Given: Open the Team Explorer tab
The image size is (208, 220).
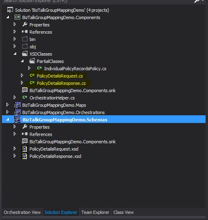Looking at the screenshot, I should pyautogui.click(x=95, y=212).
